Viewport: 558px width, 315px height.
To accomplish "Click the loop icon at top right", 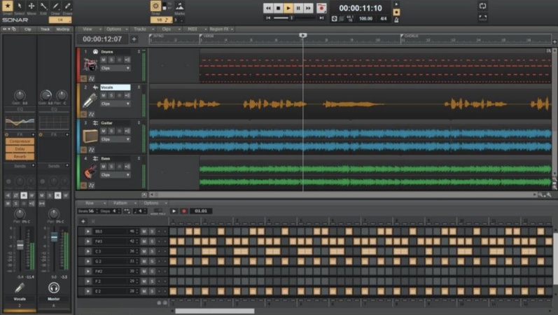I will click(482, 6).
